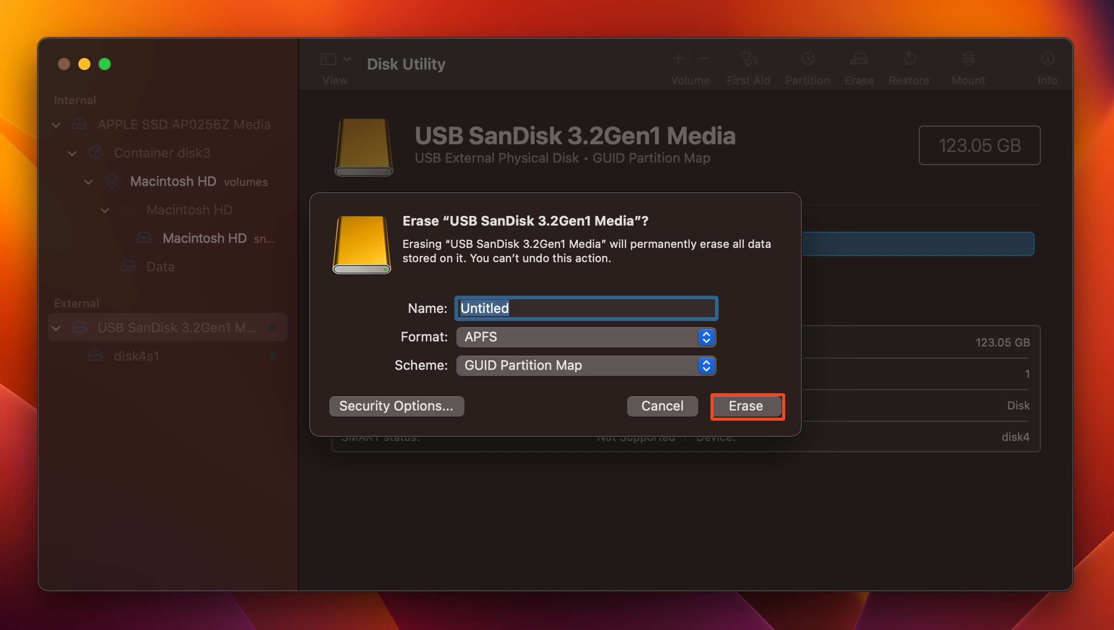Cancel the erase dialog
This screenshot has height=630, width=1114.
pyautogui.click(x=662, y=406)
